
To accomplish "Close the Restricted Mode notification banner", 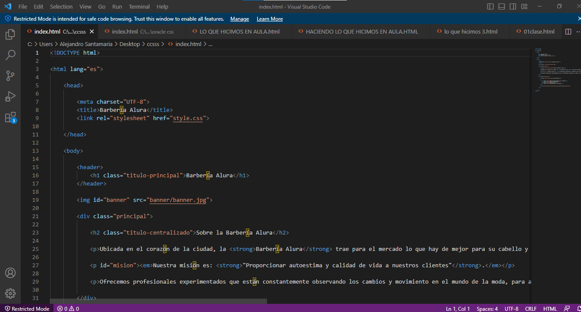I will 579,19.
